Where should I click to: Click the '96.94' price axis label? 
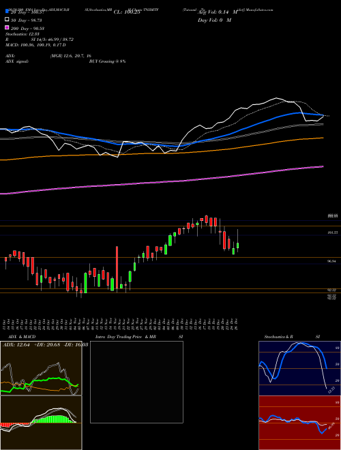tap(332, 261)
